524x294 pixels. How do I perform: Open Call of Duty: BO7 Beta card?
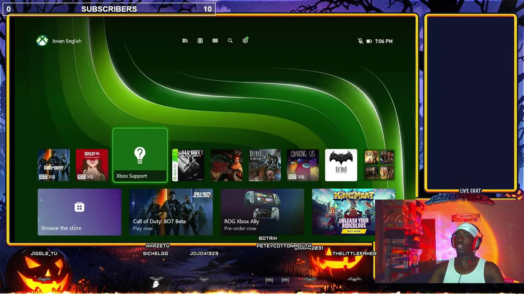[171, 212]
